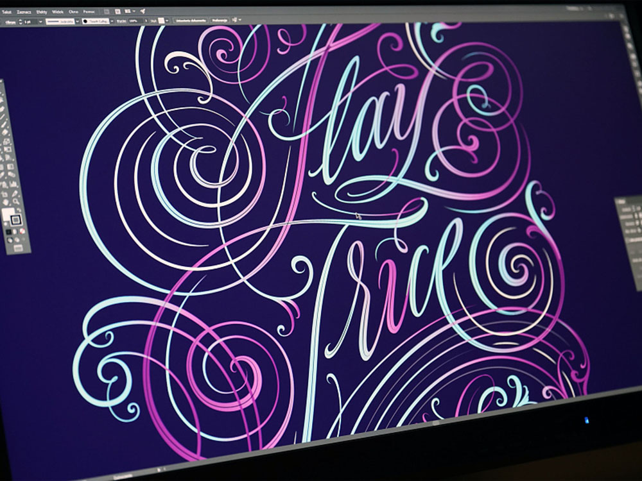Enable Draw Behind mode
The height and width of the screenshot is (481, 642).
coord(17,240)
